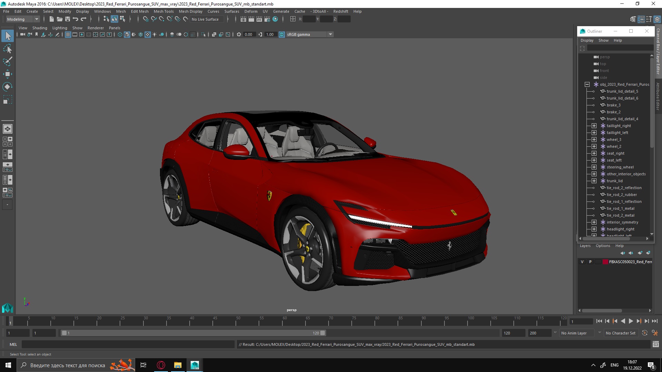Open script editor button at bottom right
This screenshot has height=372, width=662.
coord(655,344)
